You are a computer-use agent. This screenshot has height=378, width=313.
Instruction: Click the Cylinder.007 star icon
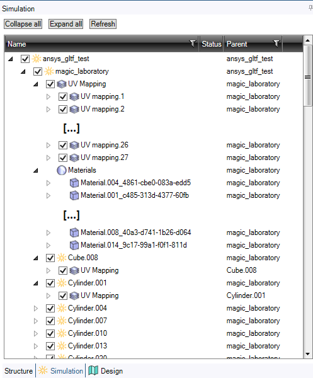62,321
